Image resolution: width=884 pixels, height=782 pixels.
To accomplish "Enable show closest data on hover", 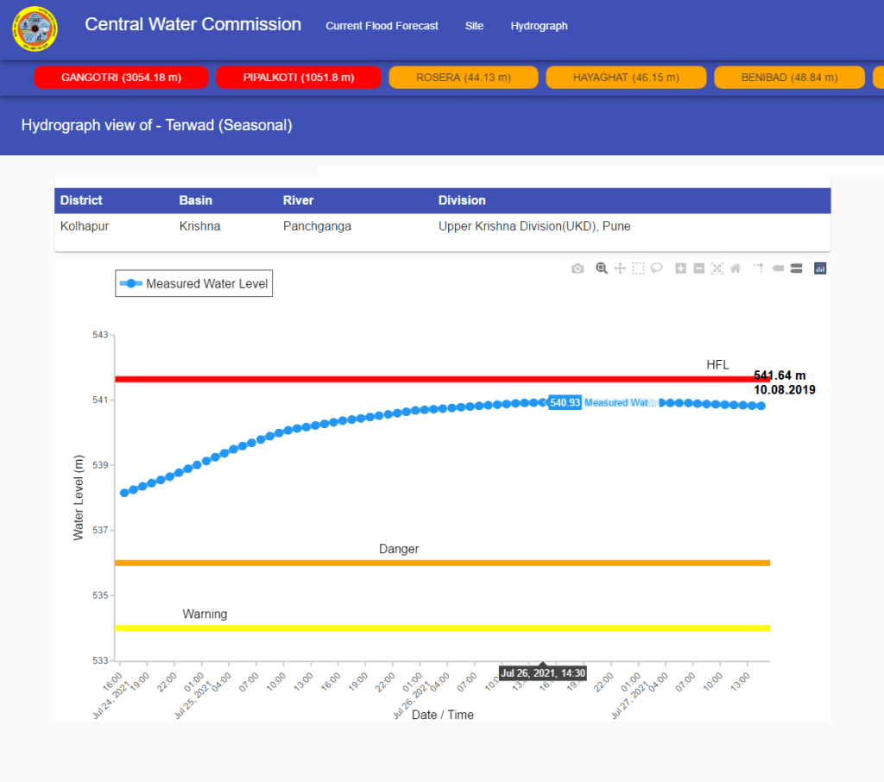I will [x=778, y=268].
